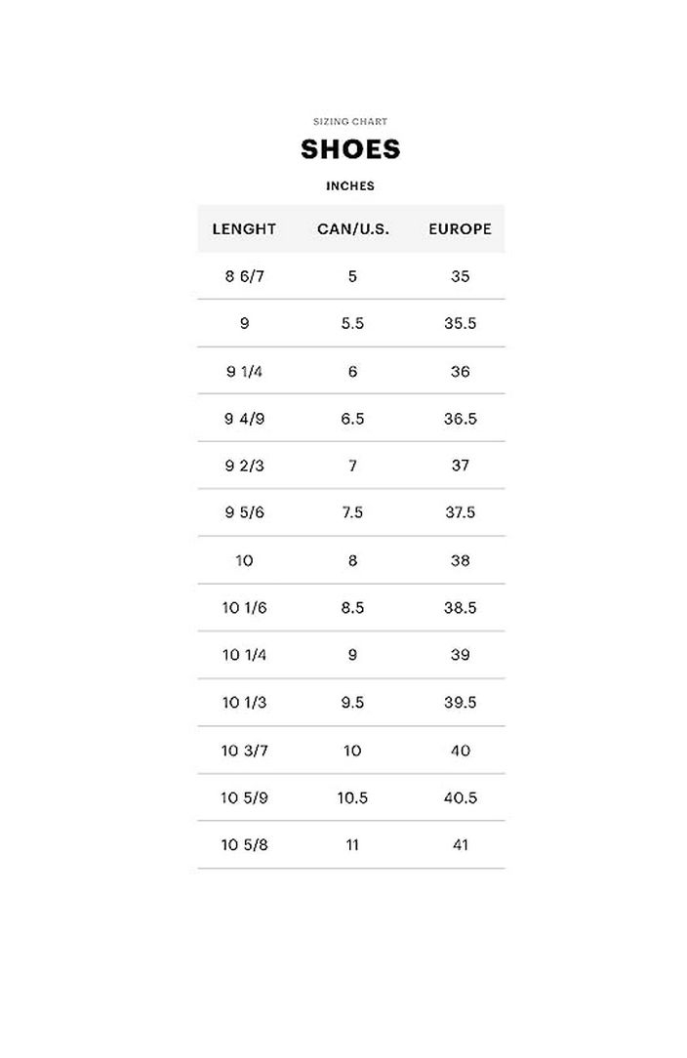Viewport: 687px width, 1058px height.
Task: Select CAN/U.S. size 6.5
Action: pyautogui.click(x=352, y=419)
